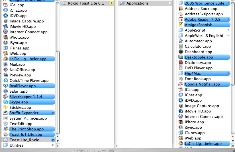Select the Dictionary.app book icon
Screen dimensions: 235x152
coord(181,63)
